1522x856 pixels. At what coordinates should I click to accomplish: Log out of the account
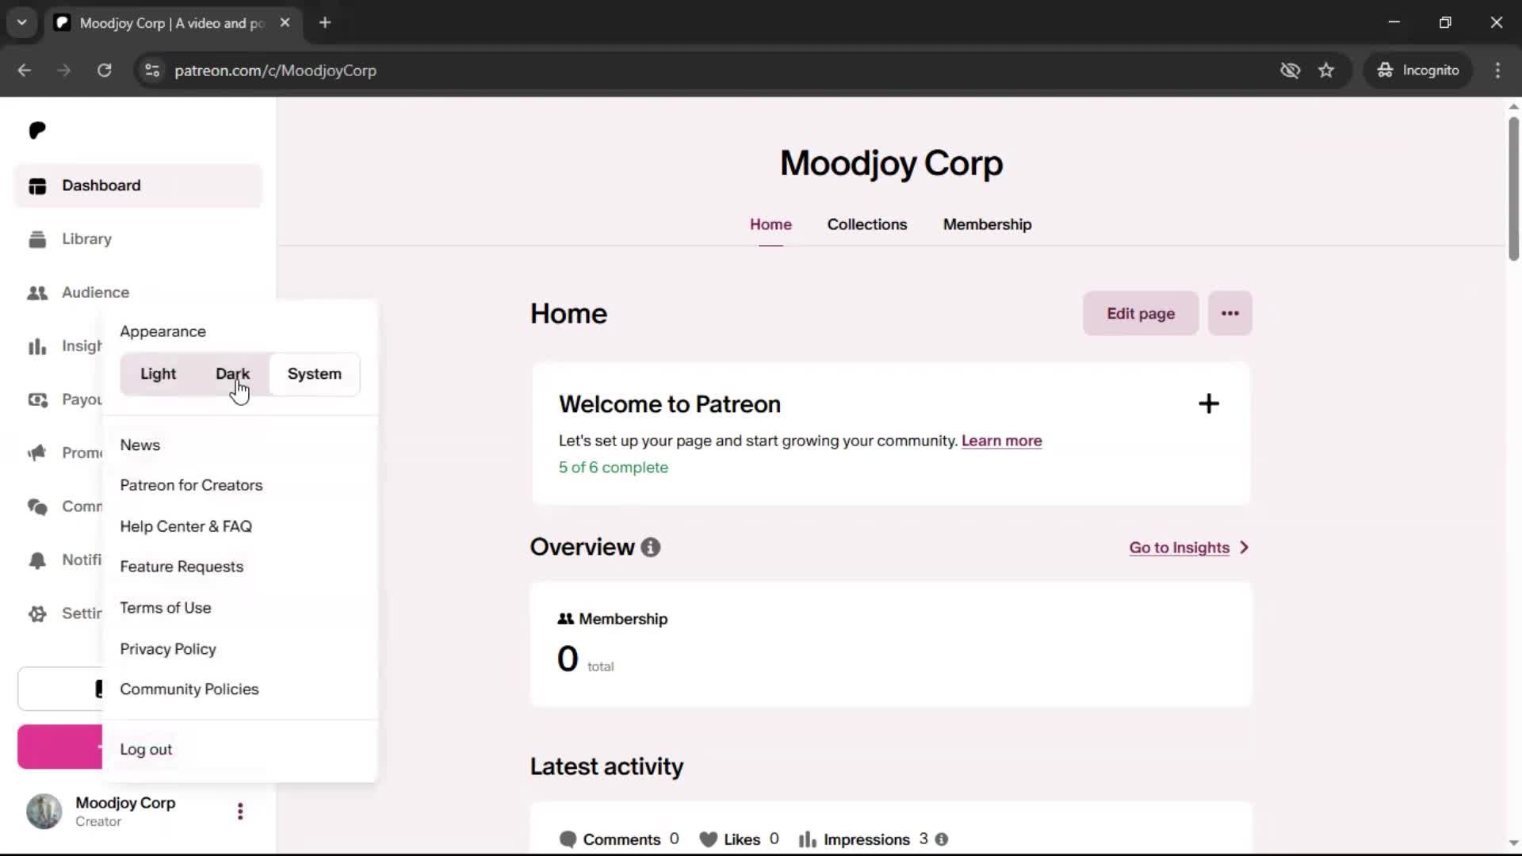click(146, 750)
